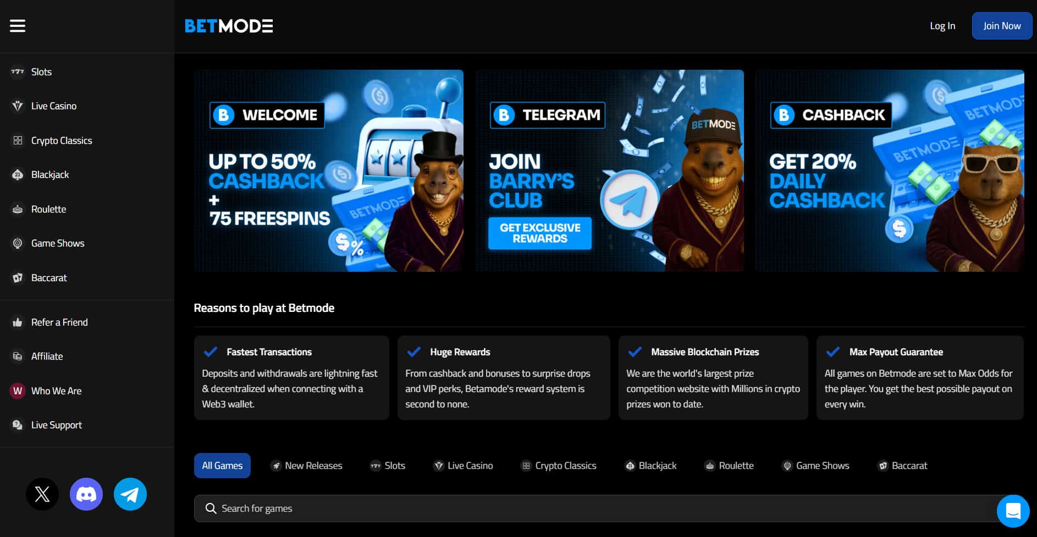This screenshot has width=1037, height=537.
Task: Open the floating chat widget bubble
Action: coord(1013,511)
